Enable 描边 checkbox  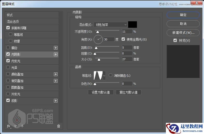coord(8,48)
